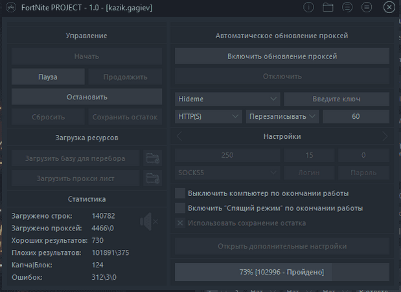The image size is (401, 292).
Task: Click the threads field showing 250
Action: (x=227, y=155)
